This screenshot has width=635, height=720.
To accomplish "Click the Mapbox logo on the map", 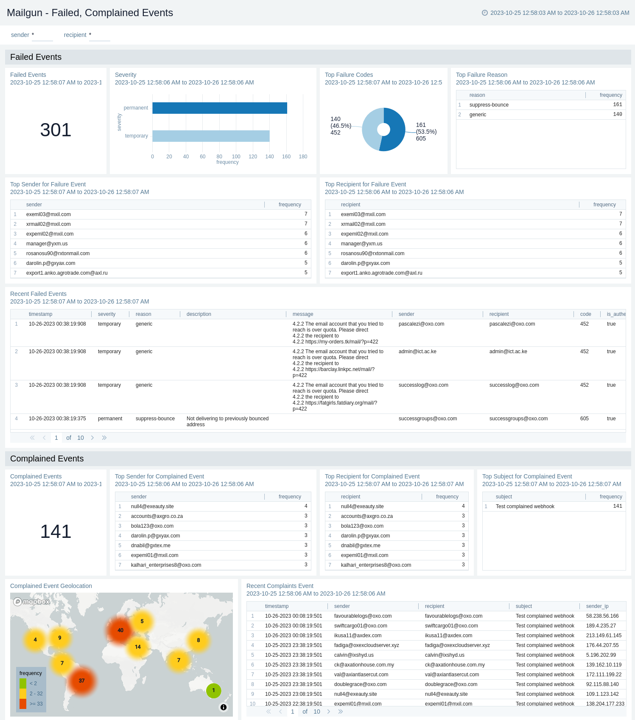I will (32, 602).
